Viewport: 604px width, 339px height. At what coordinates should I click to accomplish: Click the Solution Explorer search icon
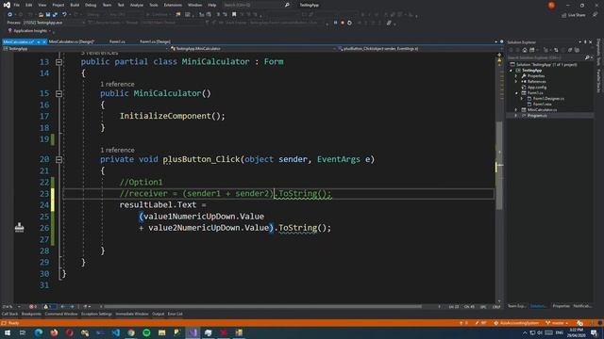587,57
